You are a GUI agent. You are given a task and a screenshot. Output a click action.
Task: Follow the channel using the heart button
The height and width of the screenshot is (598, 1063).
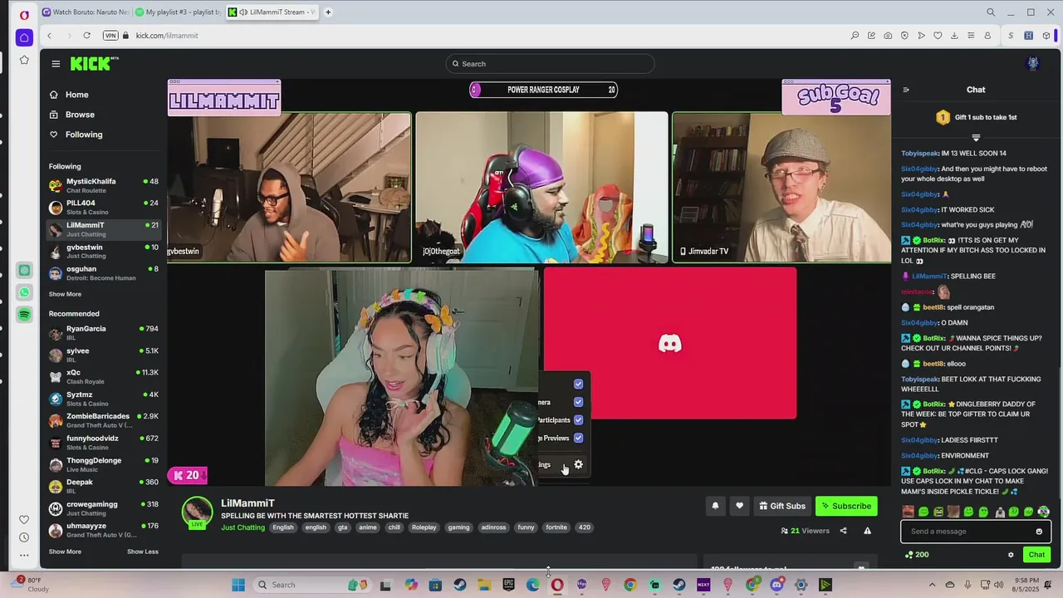(739, 506)
